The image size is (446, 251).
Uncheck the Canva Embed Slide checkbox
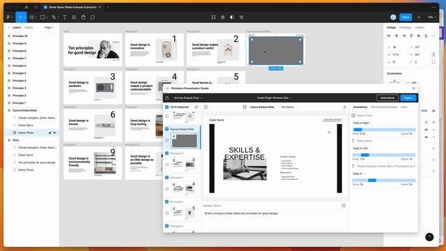(167, 129)
